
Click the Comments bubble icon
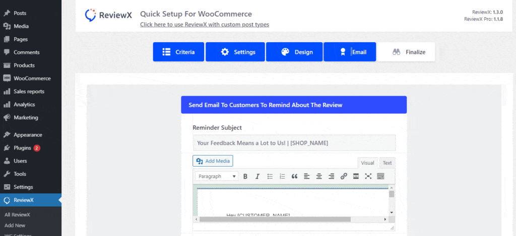point(7,52)
